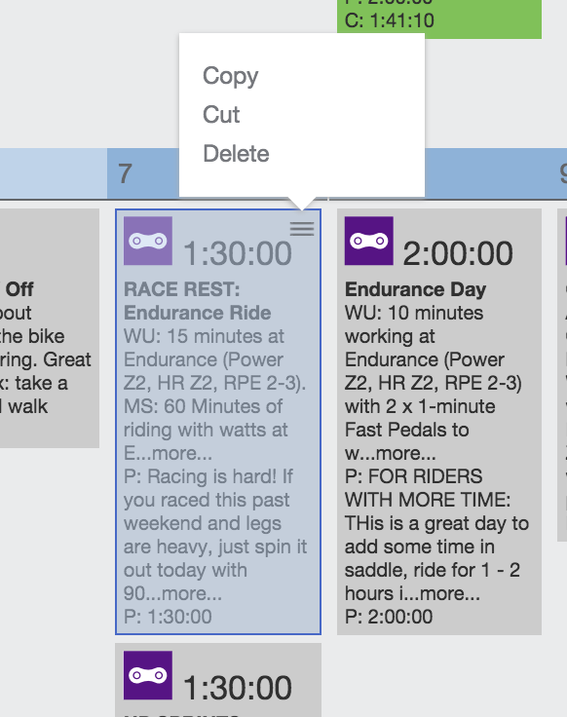Select the Day Off card

[50, 328]
